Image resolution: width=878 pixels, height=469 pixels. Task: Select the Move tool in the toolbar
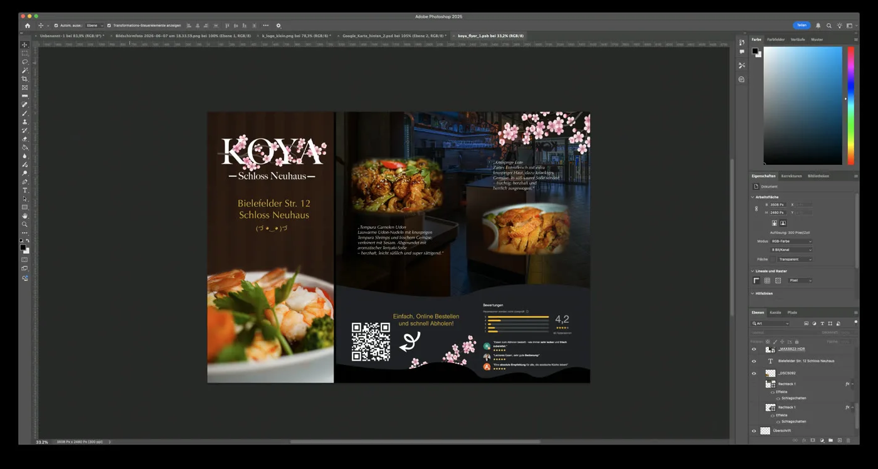tap(25, 45)
